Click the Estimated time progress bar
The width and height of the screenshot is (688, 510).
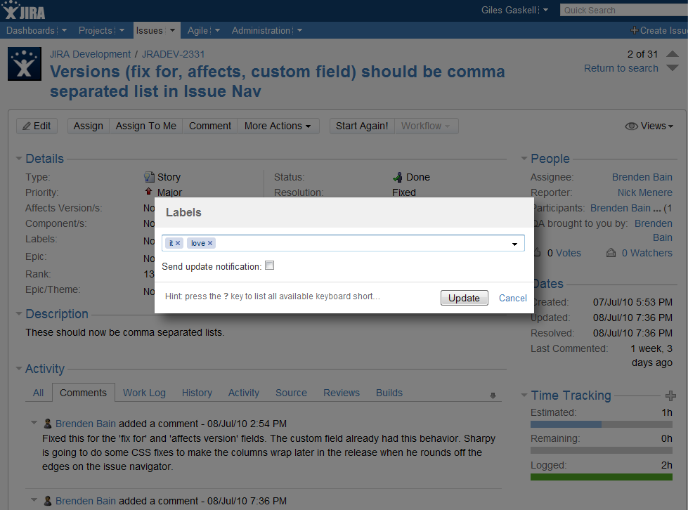(601, 424)
